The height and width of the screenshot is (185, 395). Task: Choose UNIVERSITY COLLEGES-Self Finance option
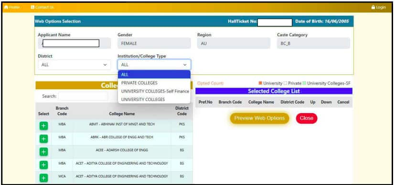154,91
